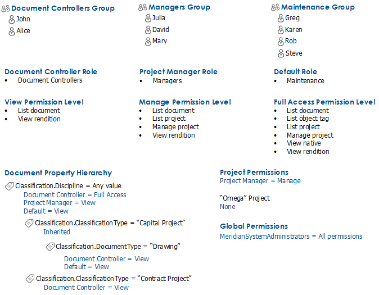The image size is (379, 295).
Task: Click the tag icon for Classification.Discipline
Action: 10,186
